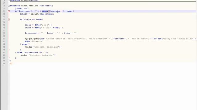The image size is (197, 110).
Task: Click the } else { on line 32
Action: (25, 44)
